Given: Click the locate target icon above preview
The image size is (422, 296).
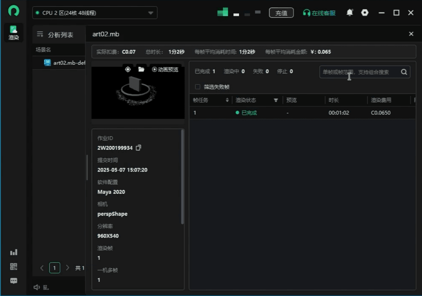Looking at the screenshot, I should tap(128, 69).
